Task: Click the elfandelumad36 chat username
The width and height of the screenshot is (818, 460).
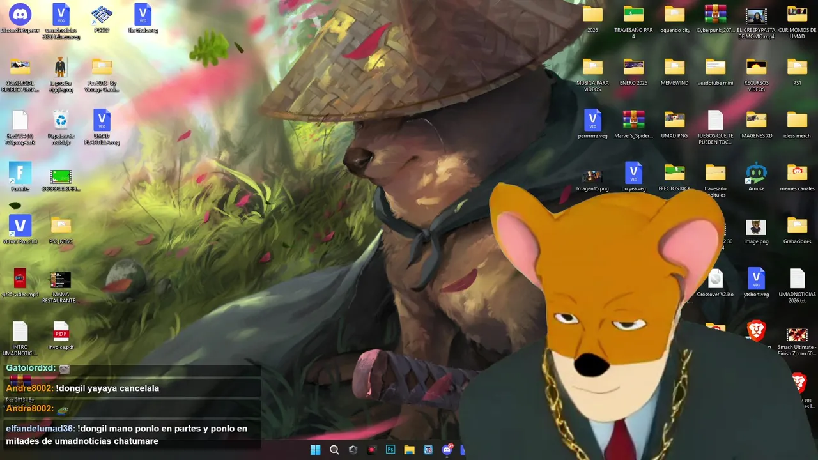Action: (40, 429)
